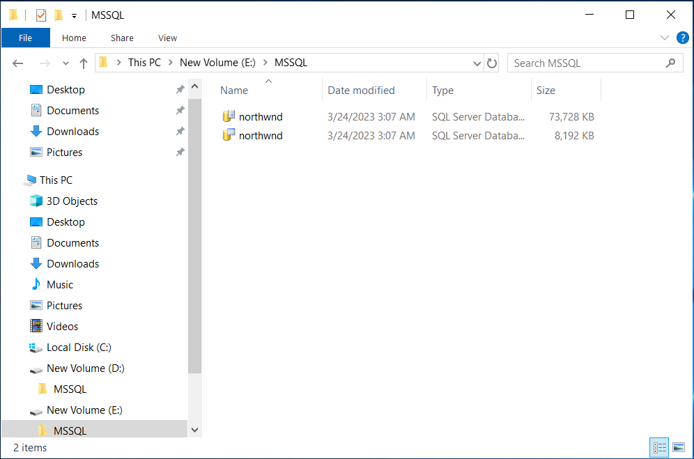Image resolution: width=694 pixels, height=459 pixels.
Task: Expand recent locations next to navigation arrows
Action: pos(65,63)
